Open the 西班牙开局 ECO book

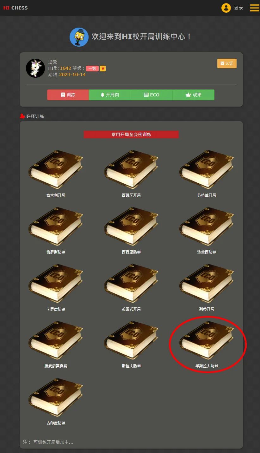tap(131, 169)
